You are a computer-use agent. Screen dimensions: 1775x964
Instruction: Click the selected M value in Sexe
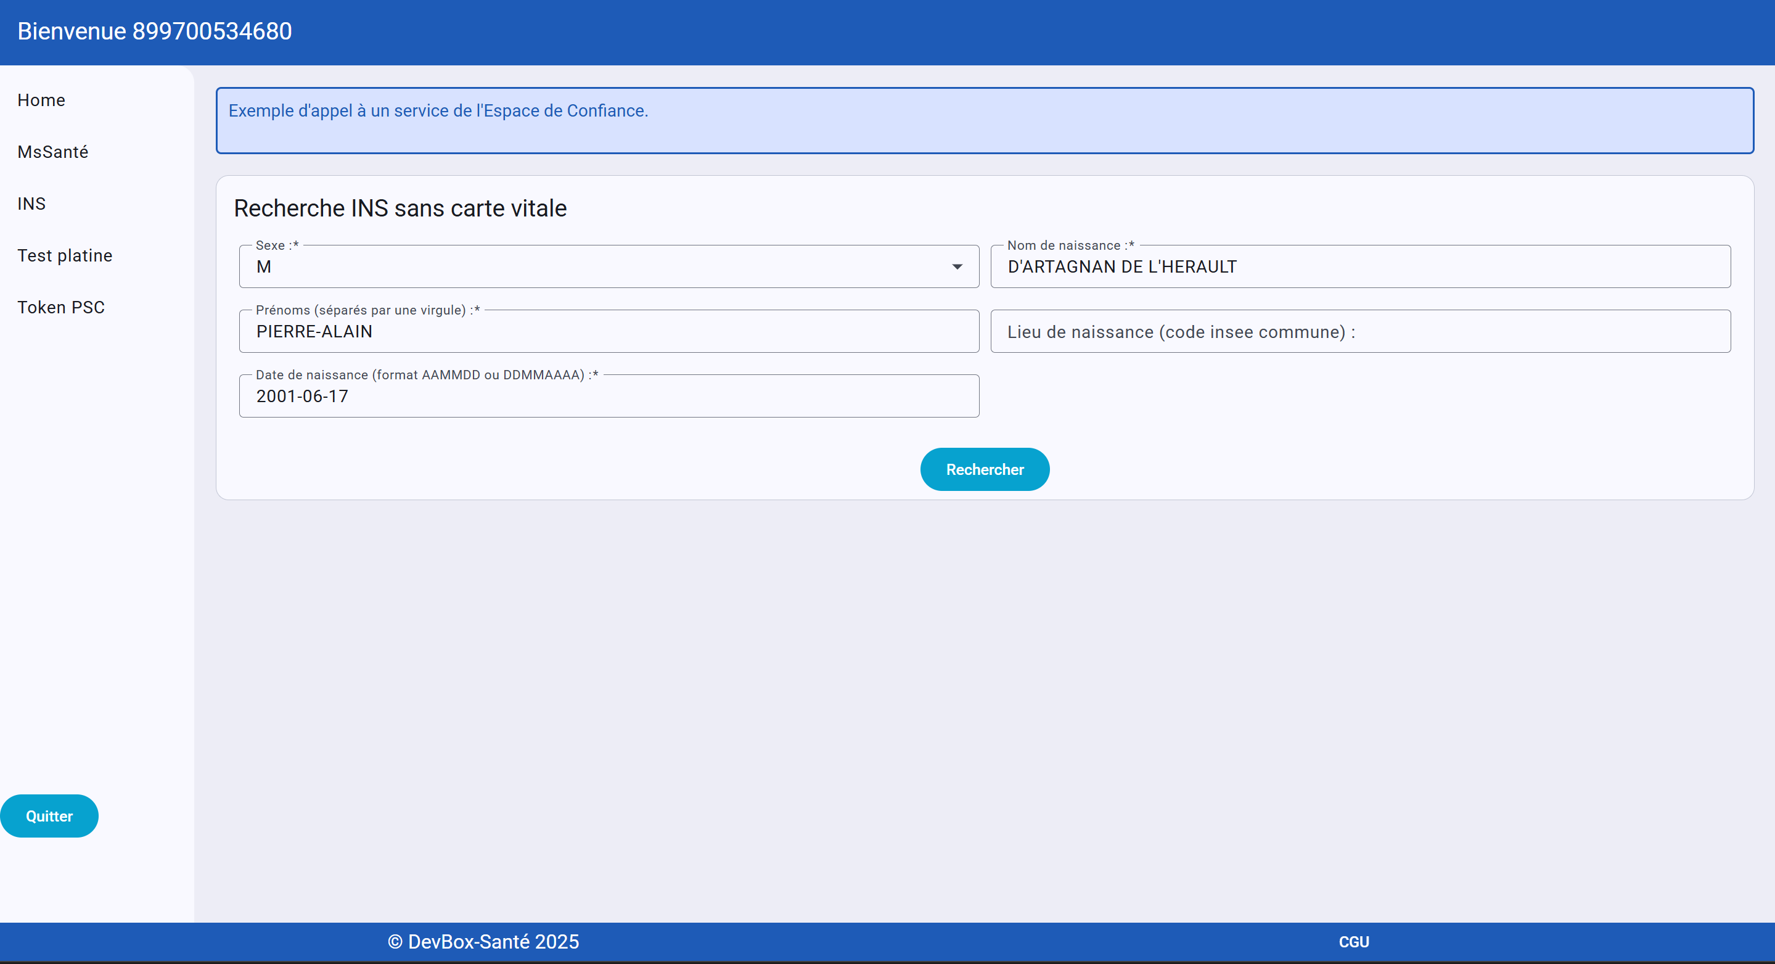point(264,266)
